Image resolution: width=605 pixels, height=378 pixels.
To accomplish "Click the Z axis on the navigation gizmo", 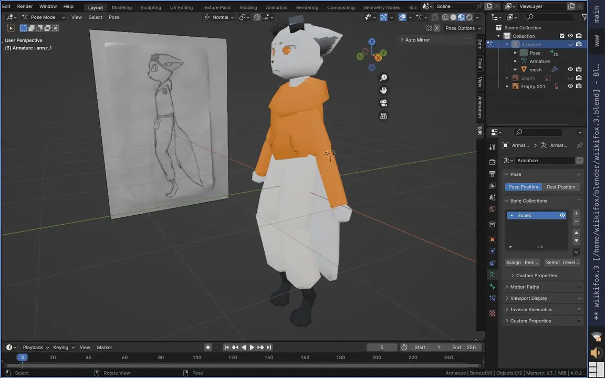I will coord(372,41).
